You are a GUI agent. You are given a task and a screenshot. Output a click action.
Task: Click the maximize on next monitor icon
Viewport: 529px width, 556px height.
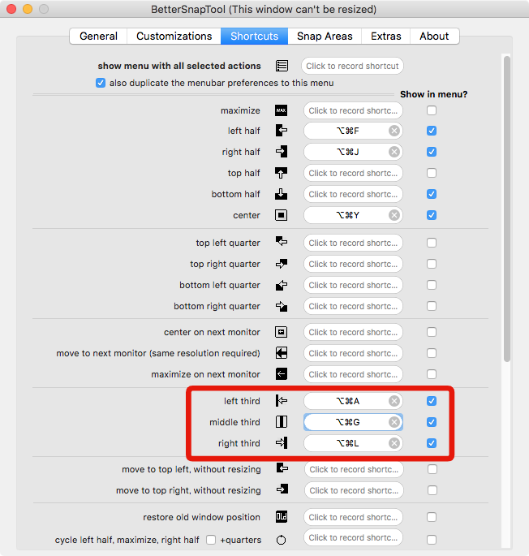(282, 373)
